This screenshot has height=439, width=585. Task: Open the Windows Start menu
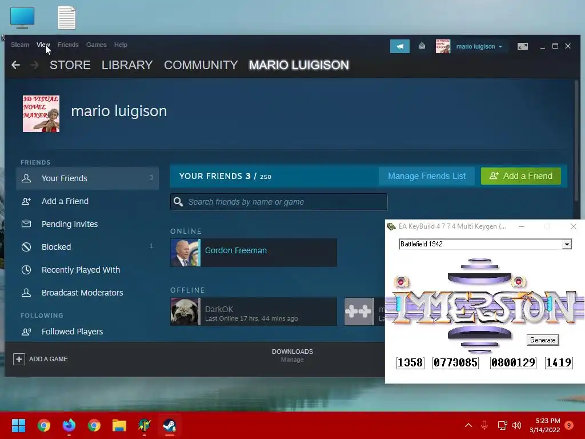click(x=18, y=425)
